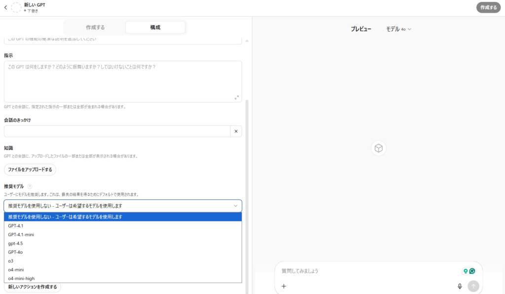Send the message with the up arrow

tap(473, 286)
